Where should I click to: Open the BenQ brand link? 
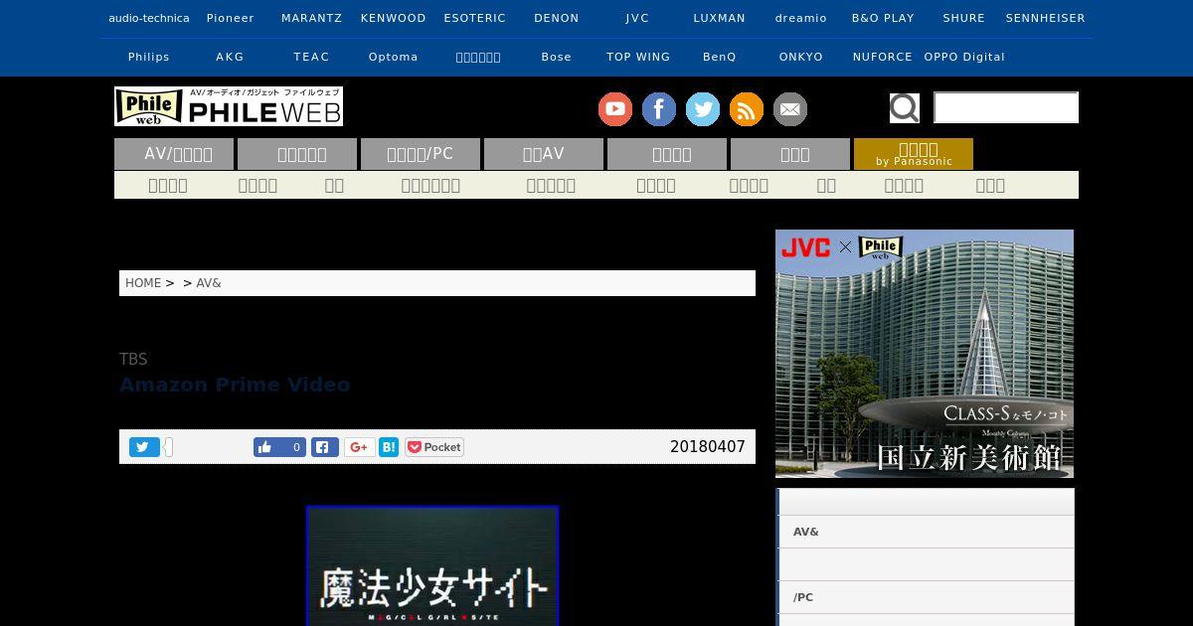720,57
